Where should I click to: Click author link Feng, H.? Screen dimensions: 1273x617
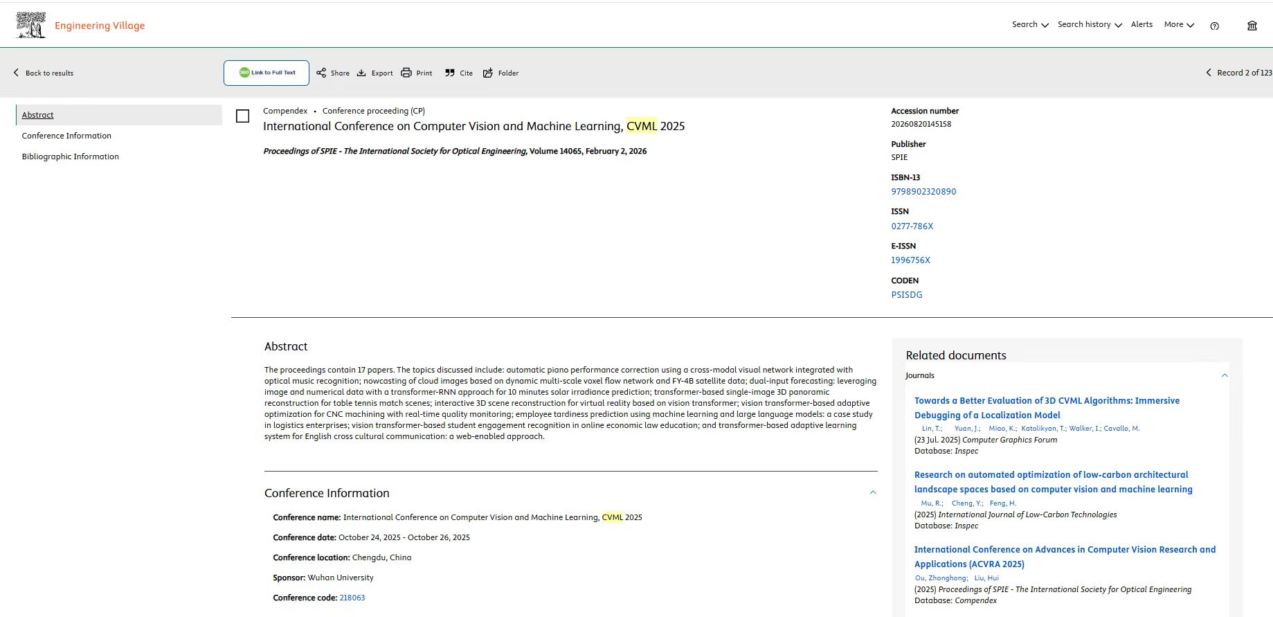point(1003,503)
